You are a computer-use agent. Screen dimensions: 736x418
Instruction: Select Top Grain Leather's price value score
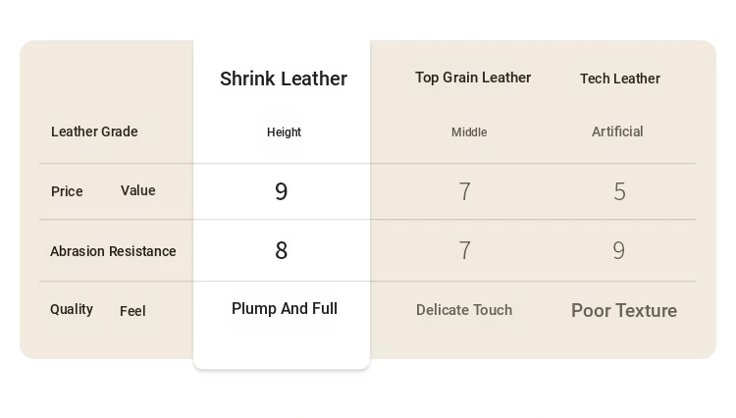click(x=465, y=192)
